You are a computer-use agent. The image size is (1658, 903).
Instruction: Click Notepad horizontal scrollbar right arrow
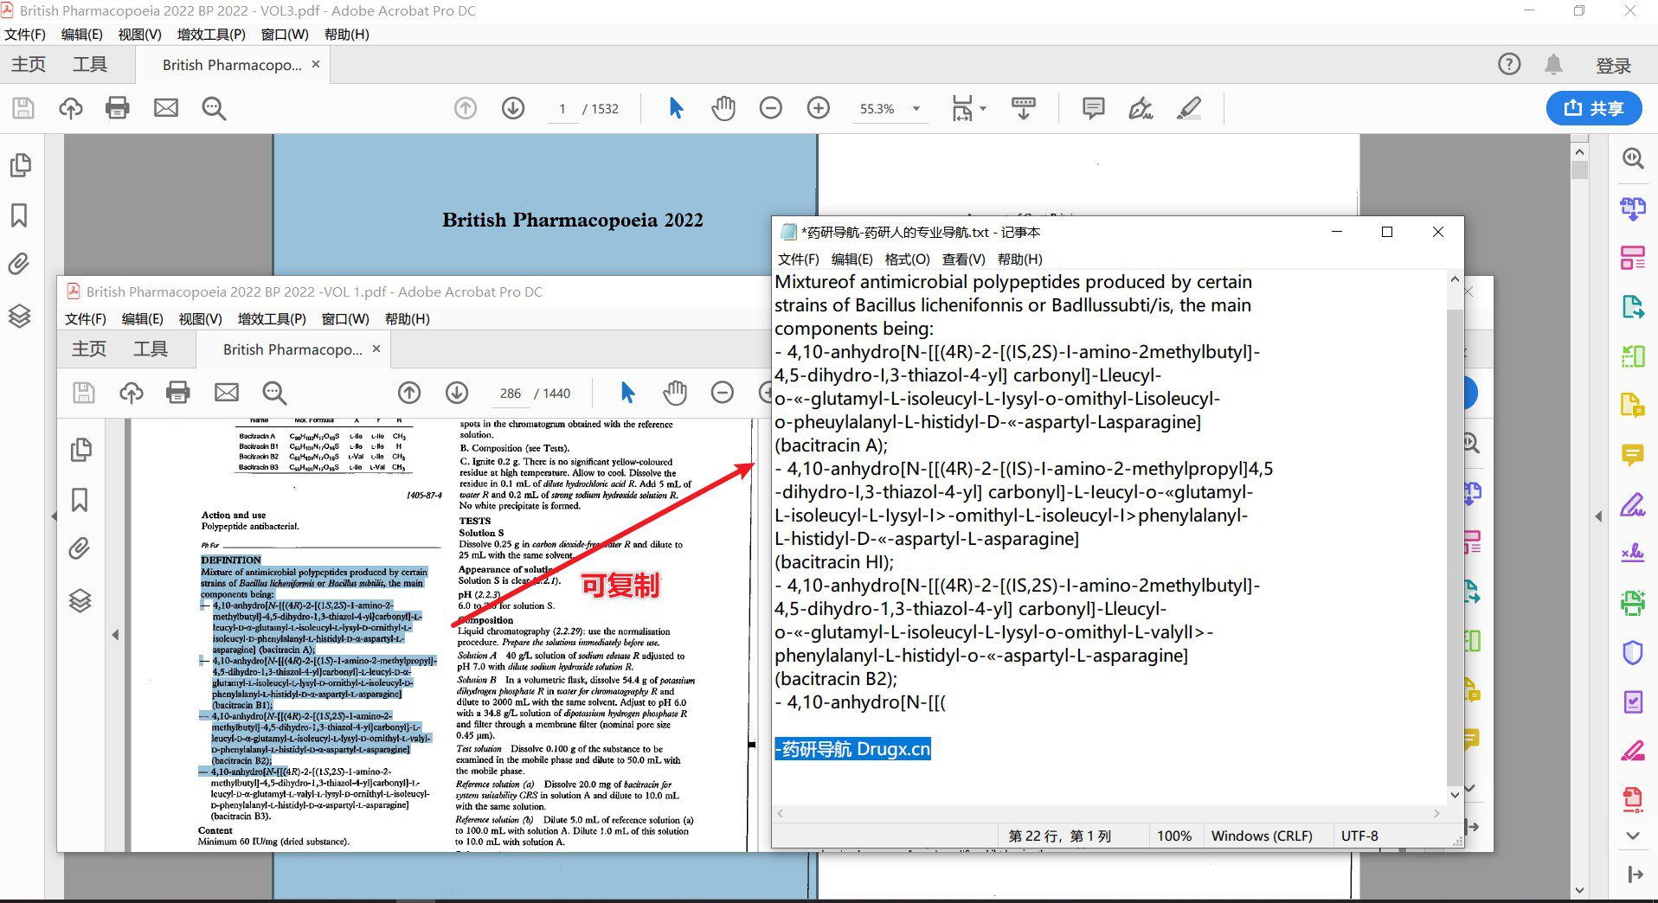pyautogui.click(x=1436, y=813)
